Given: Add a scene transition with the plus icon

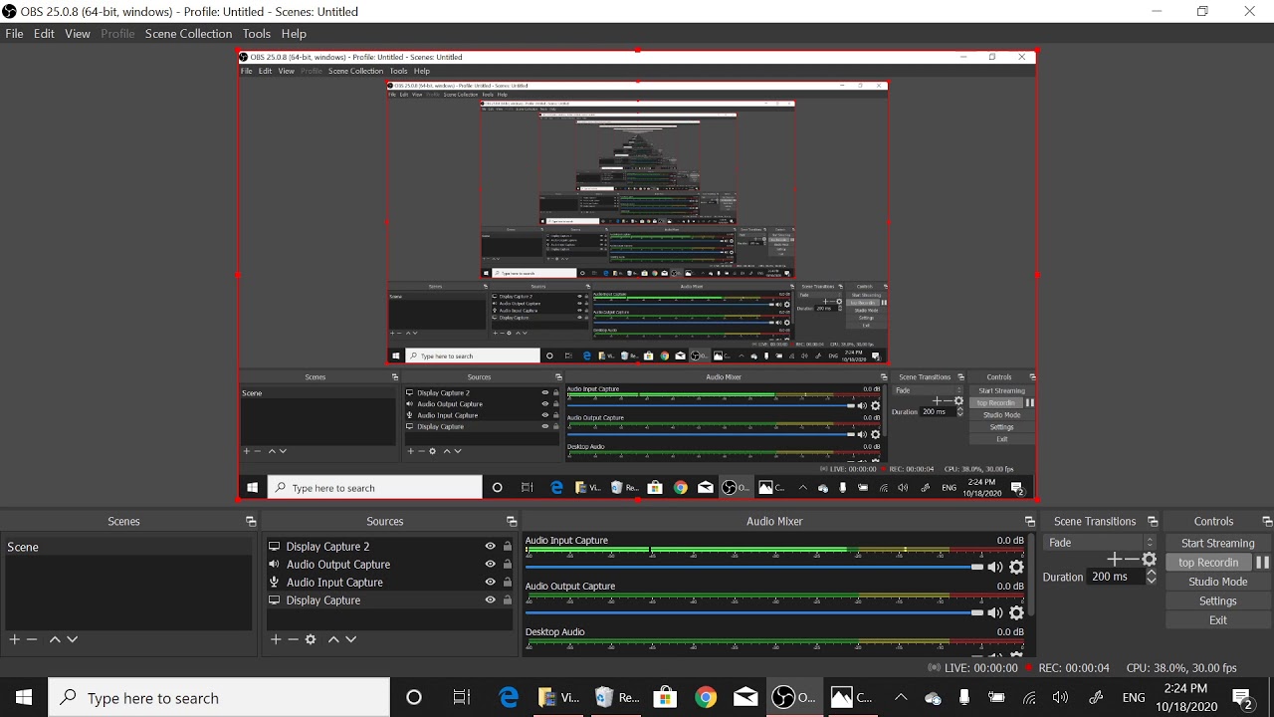Looking at the screenshot, I should pos(1114,560).
